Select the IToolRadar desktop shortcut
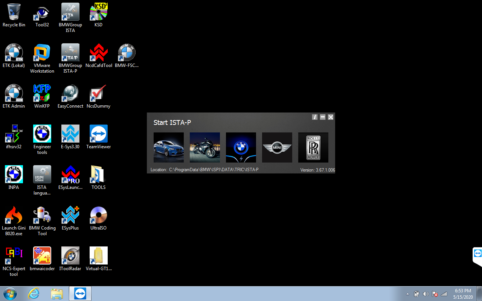The image size is (482, 301). tap(70, 259)
